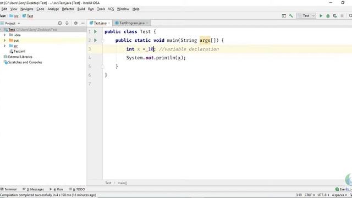Open the Window menu
Screen dimensions: 352x198
click(x=123, y=9)
